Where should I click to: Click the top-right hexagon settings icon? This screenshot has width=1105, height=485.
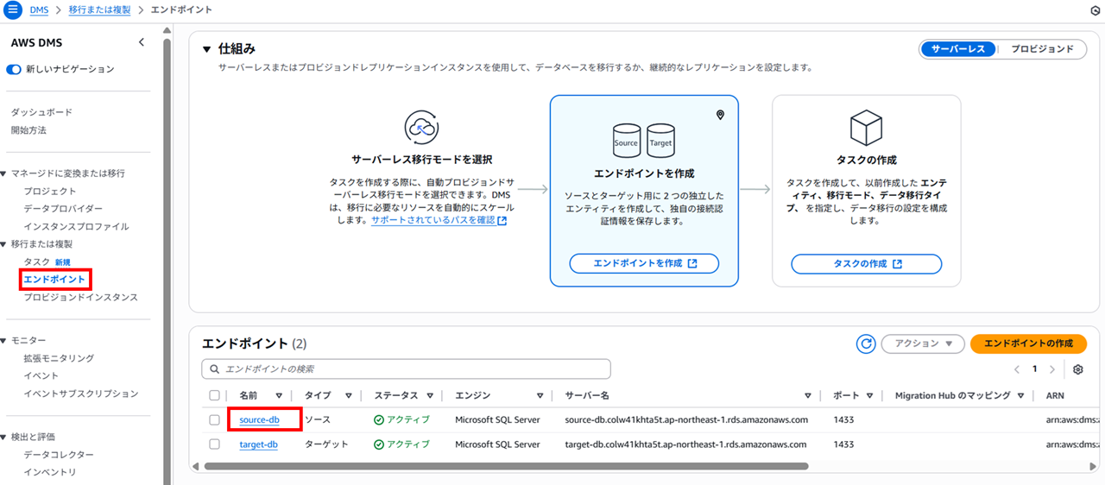click(1096, 9)
